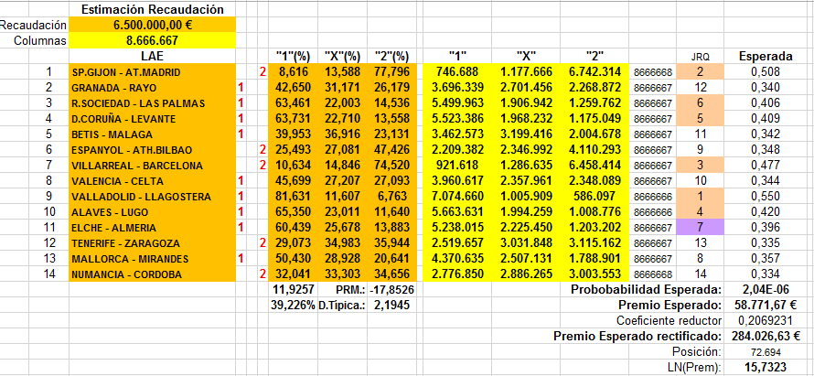814x376 pixels.
Task: Click the "2"(%) column header
Action: [392, 56]
